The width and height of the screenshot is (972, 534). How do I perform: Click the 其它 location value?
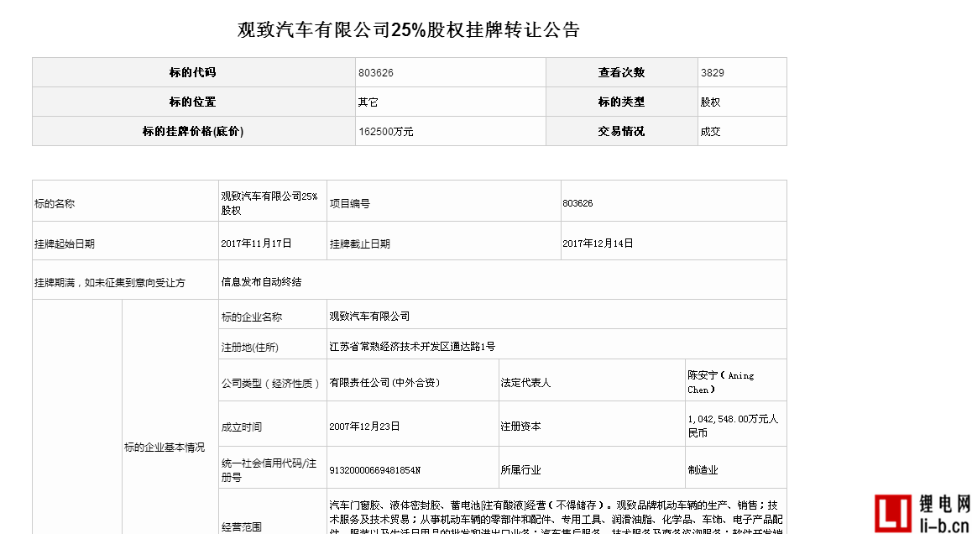[368, 102]
